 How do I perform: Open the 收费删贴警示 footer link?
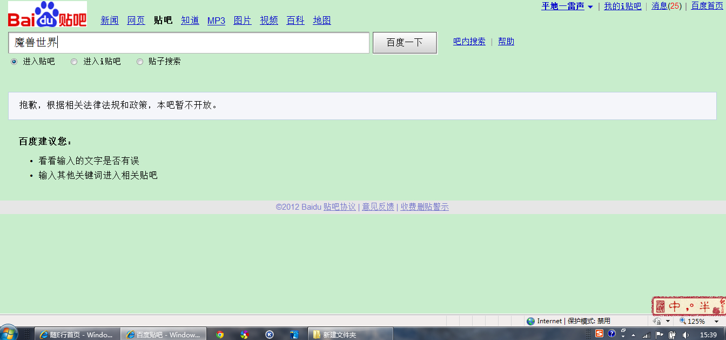tap(425, 207)
